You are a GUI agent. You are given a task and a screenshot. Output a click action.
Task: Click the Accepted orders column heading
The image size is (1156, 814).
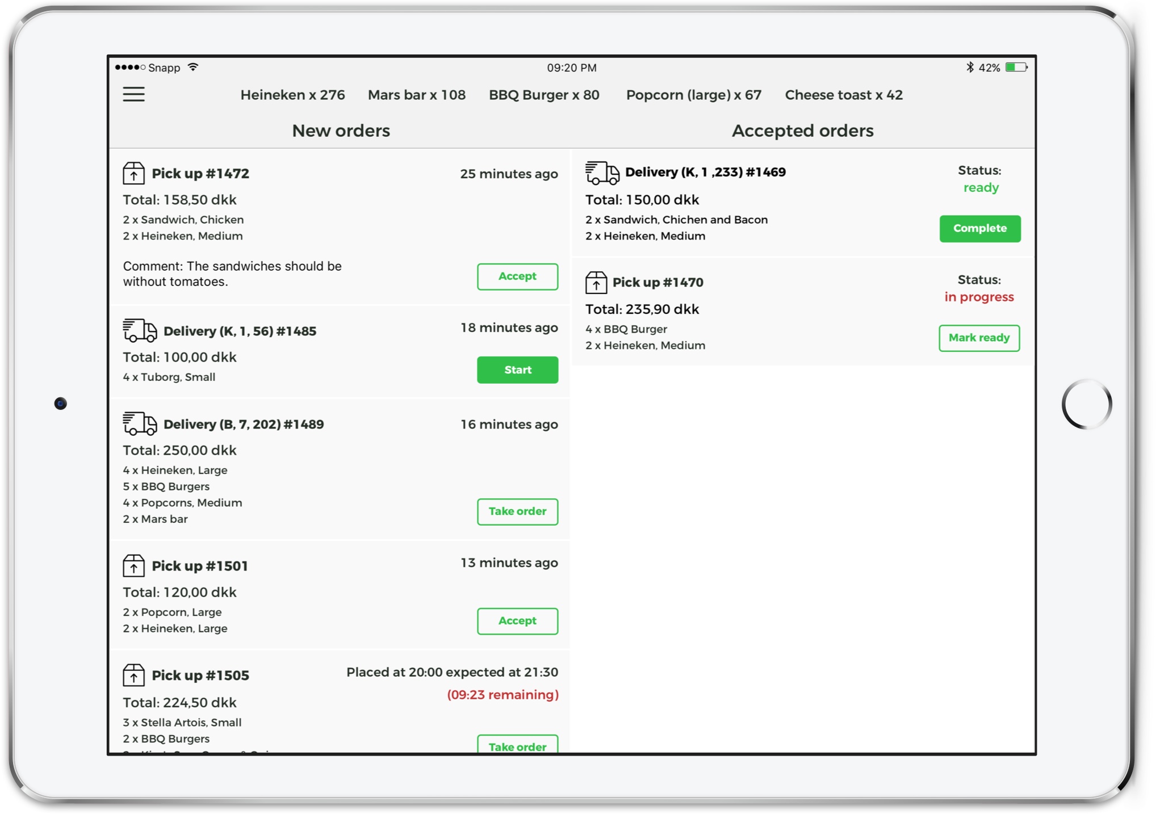(802, 131)
